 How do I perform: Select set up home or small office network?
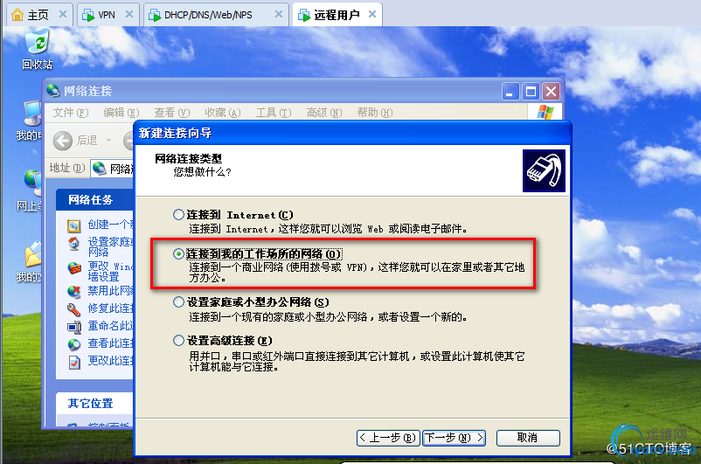coord(178,301)
